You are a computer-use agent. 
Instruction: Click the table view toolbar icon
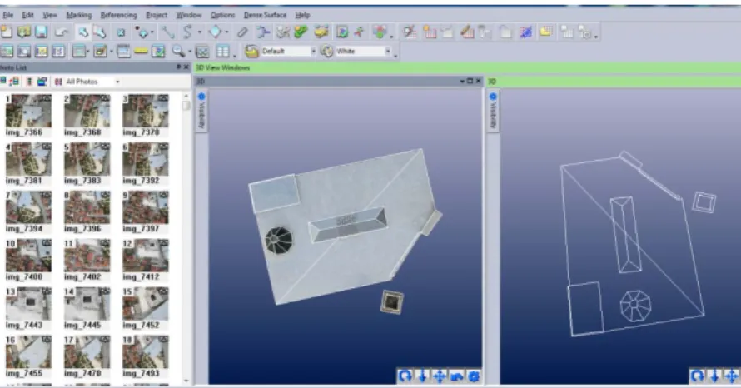click(x=222, y=51)
